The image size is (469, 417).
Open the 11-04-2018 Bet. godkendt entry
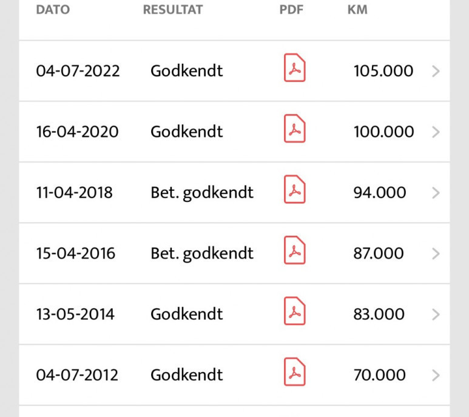tap(234, 193)
